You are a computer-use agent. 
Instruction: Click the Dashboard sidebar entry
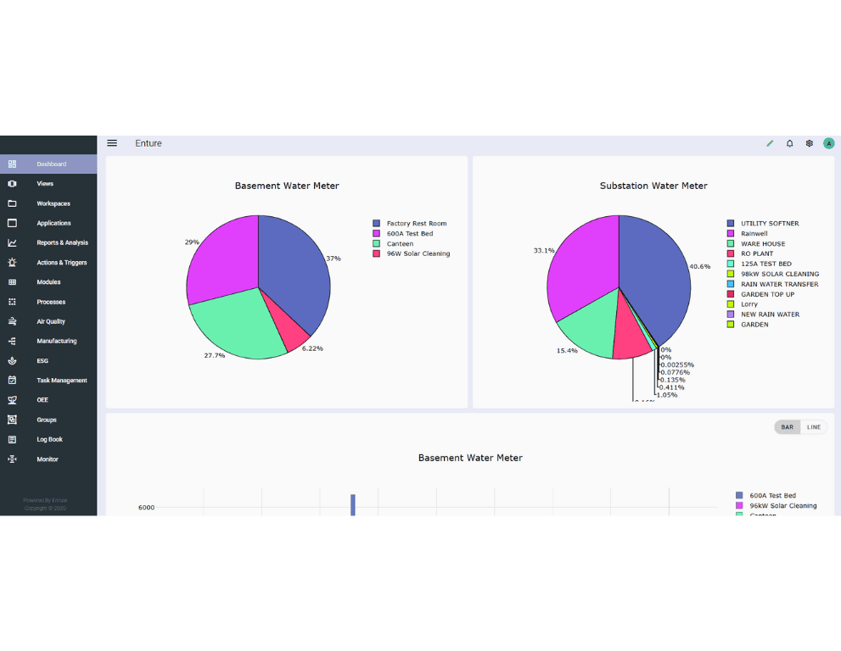(x=51, y=164)
